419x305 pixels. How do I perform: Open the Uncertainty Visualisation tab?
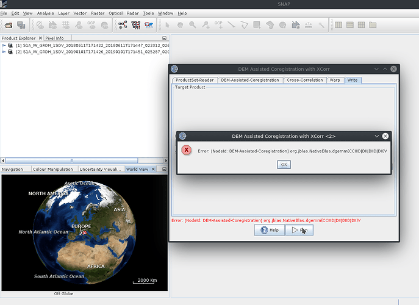click(100, 169)
